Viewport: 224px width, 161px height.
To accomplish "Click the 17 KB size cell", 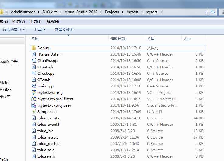I will click(198, 137).
